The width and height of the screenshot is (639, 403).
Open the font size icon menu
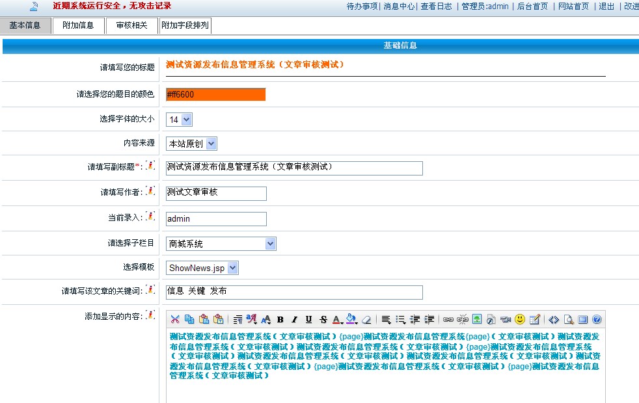click(266, 320)
